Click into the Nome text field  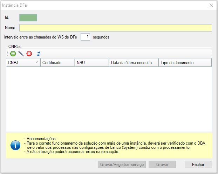[116, 28]
